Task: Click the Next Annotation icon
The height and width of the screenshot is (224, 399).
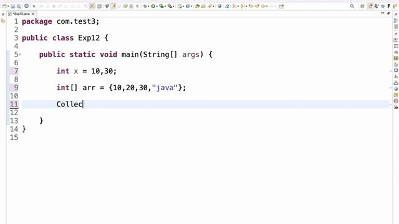Action: point(234,6)
